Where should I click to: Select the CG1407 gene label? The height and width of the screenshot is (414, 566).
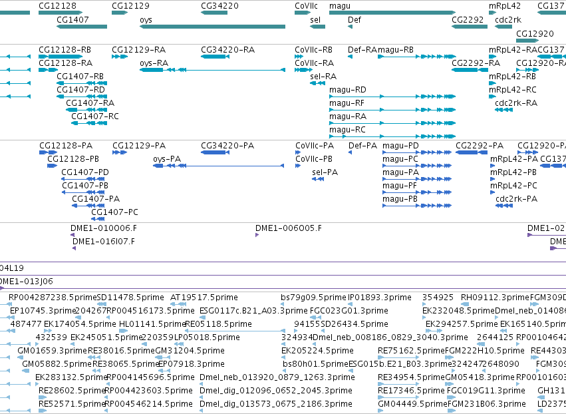(x=72, y=19)
